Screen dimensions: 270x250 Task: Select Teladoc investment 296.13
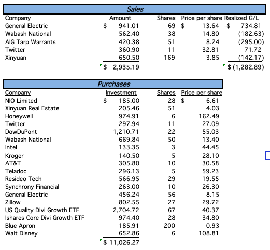click(x=129, y=171)
